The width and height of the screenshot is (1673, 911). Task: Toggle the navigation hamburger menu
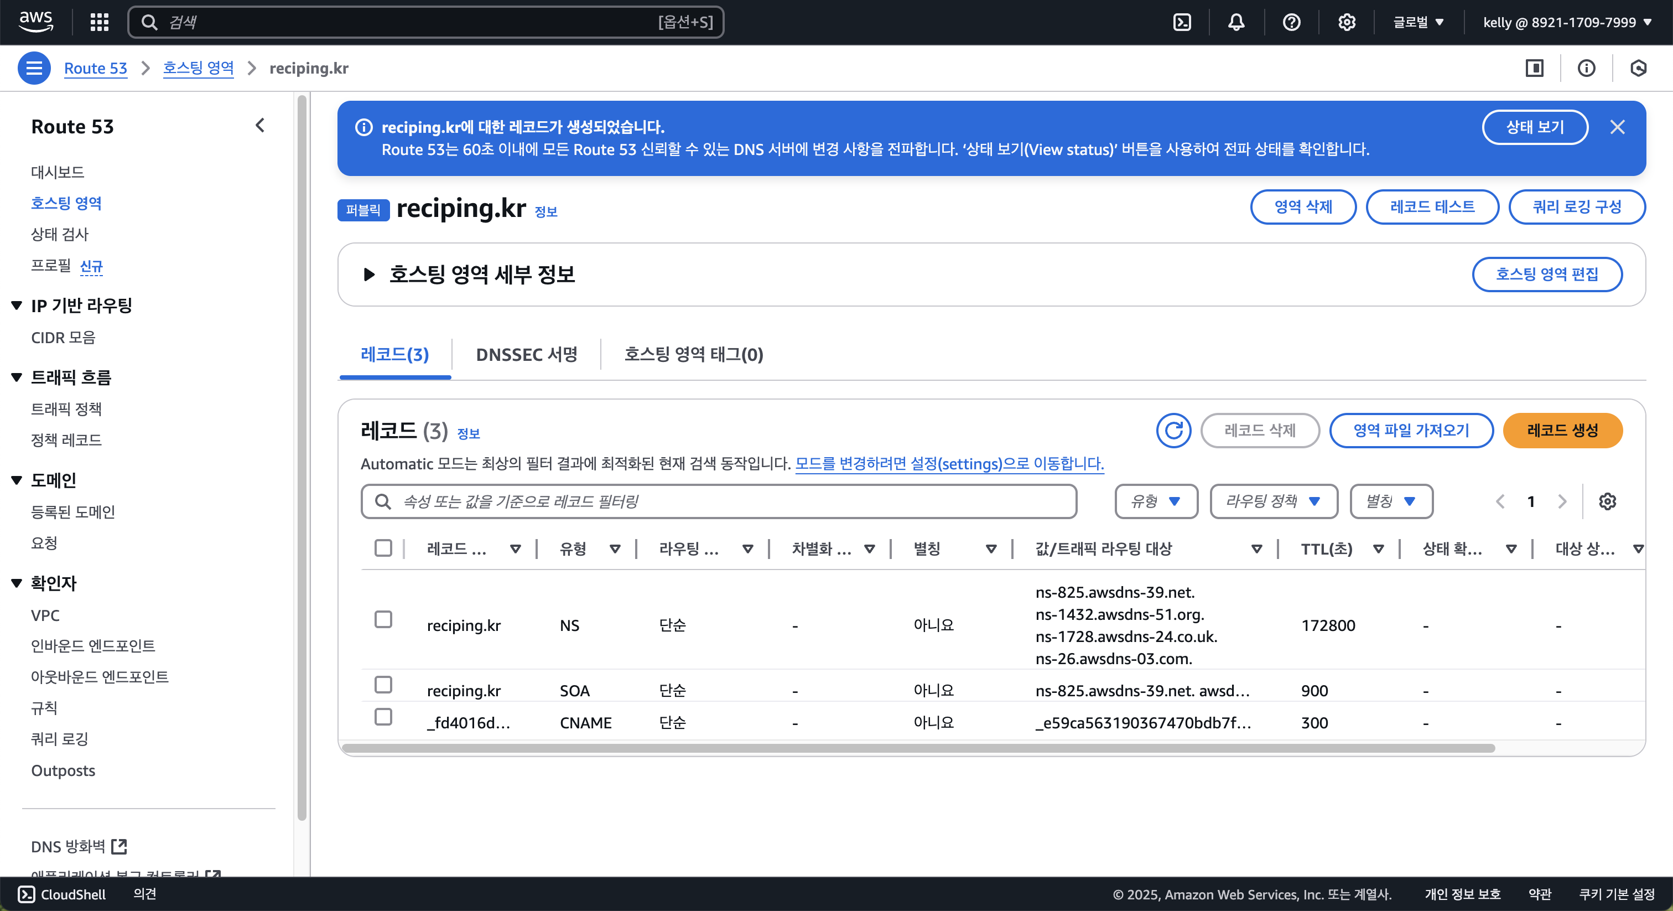tap(34, 68)
